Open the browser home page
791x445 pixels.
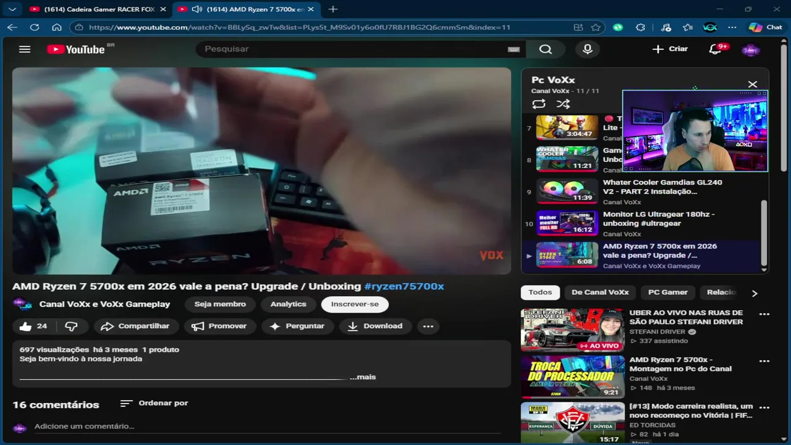click(57, 27)
